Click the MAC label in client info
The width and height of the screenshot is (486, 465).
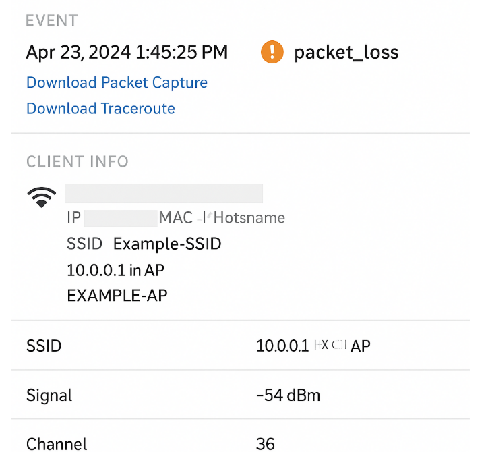(175, 218)
